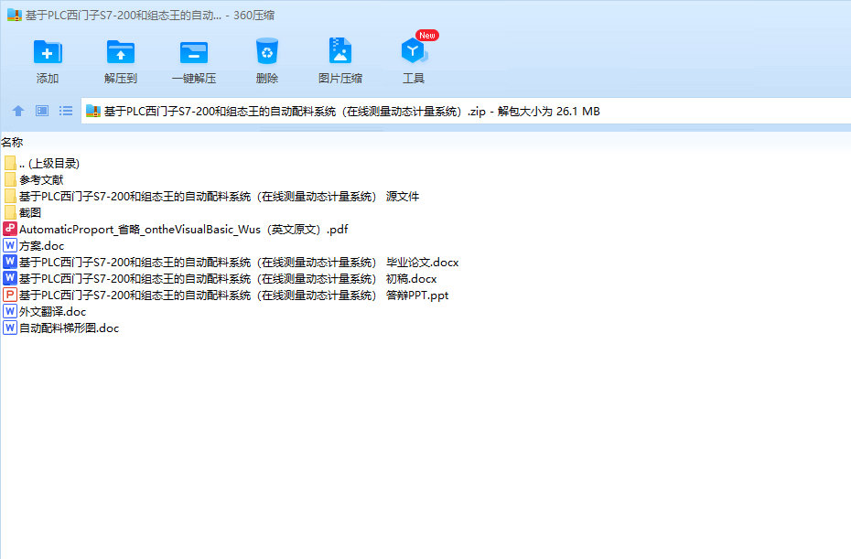Click the 一键解压 one-click extract icon
This screenshot has width=851, height=559.
(x=194, y=53)
